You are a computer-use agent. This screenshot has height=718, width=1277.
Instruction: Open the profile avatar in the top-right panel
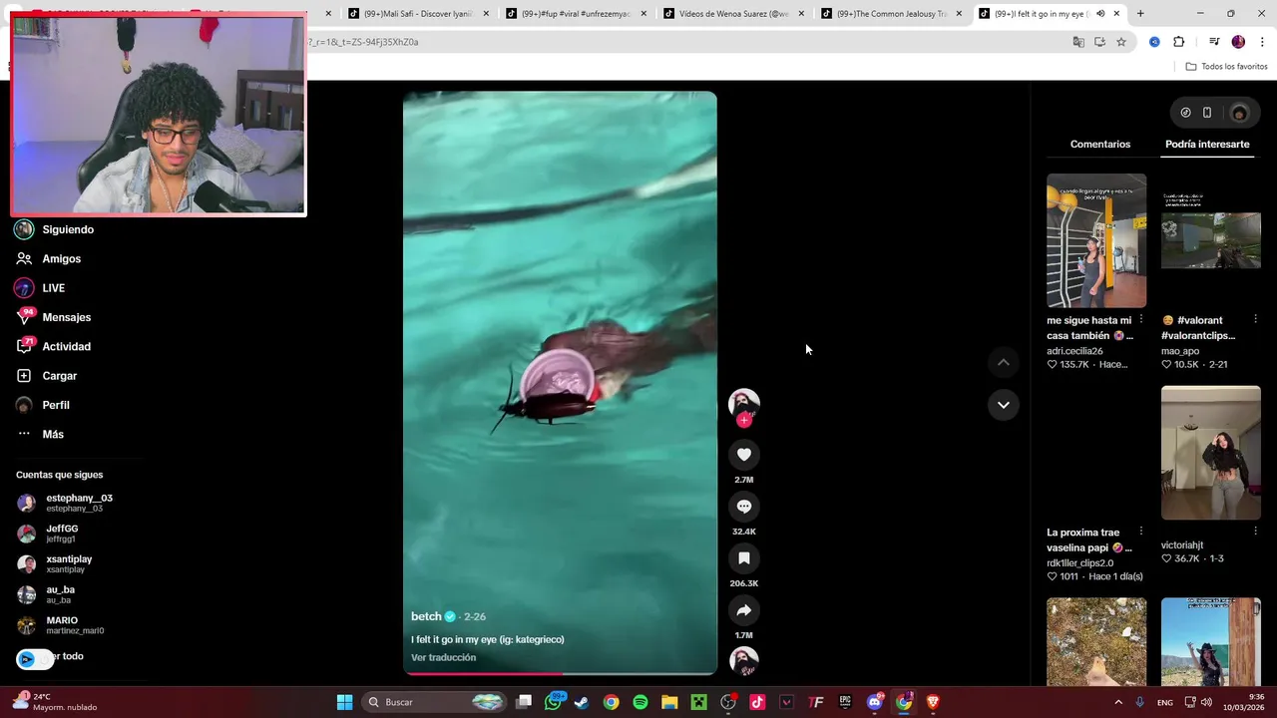click(x=1239, y=113)
